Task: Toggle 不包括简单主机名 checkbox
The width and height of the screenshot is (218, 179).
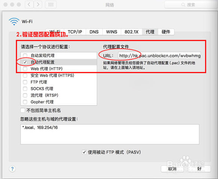Action: pyautogui.click(x=23, y=110)
